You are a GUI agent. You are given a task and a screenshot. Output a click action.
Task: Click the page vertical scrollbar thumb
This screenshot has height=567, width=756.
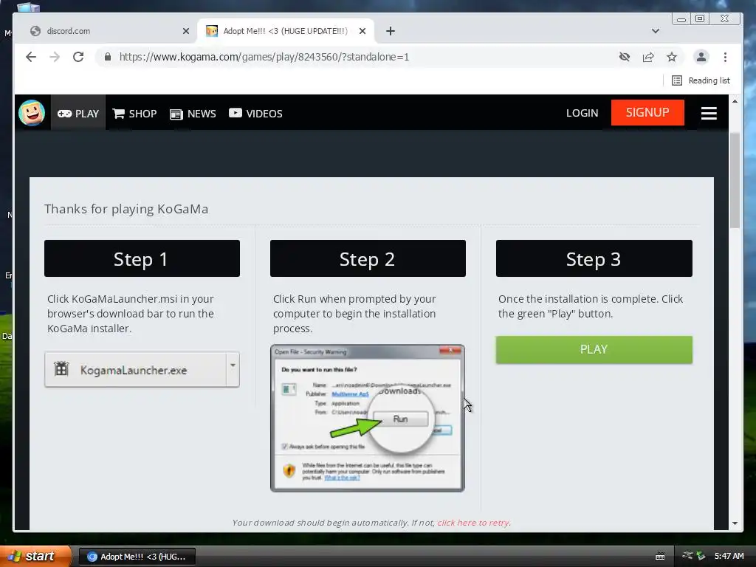[735, 180]
